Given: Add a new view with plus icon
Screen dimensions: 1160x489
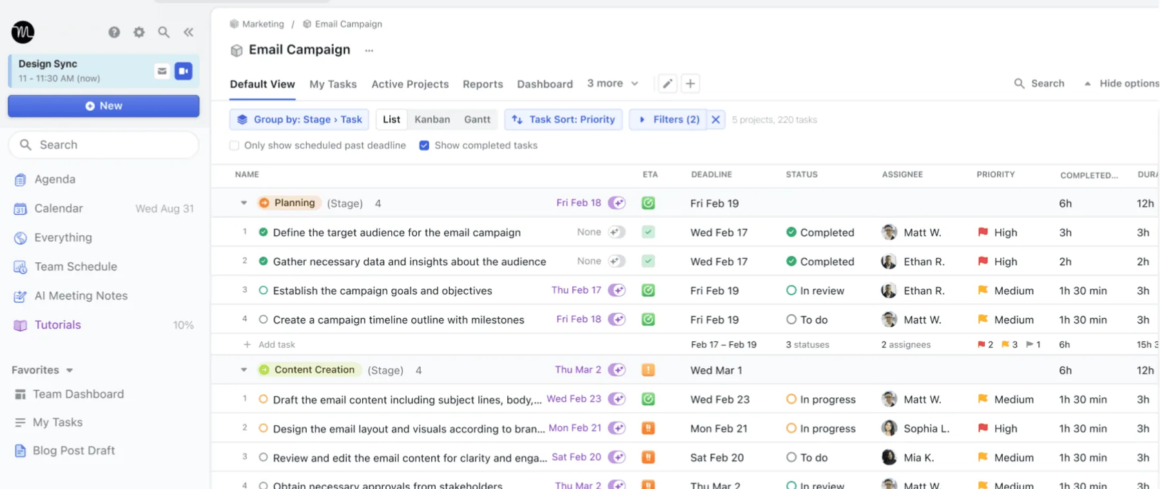Looking at the screenshot, I should [690, 84].
